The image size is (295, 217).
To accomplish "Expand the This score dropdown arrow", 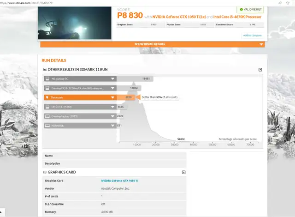I will (x=112, y=97).
